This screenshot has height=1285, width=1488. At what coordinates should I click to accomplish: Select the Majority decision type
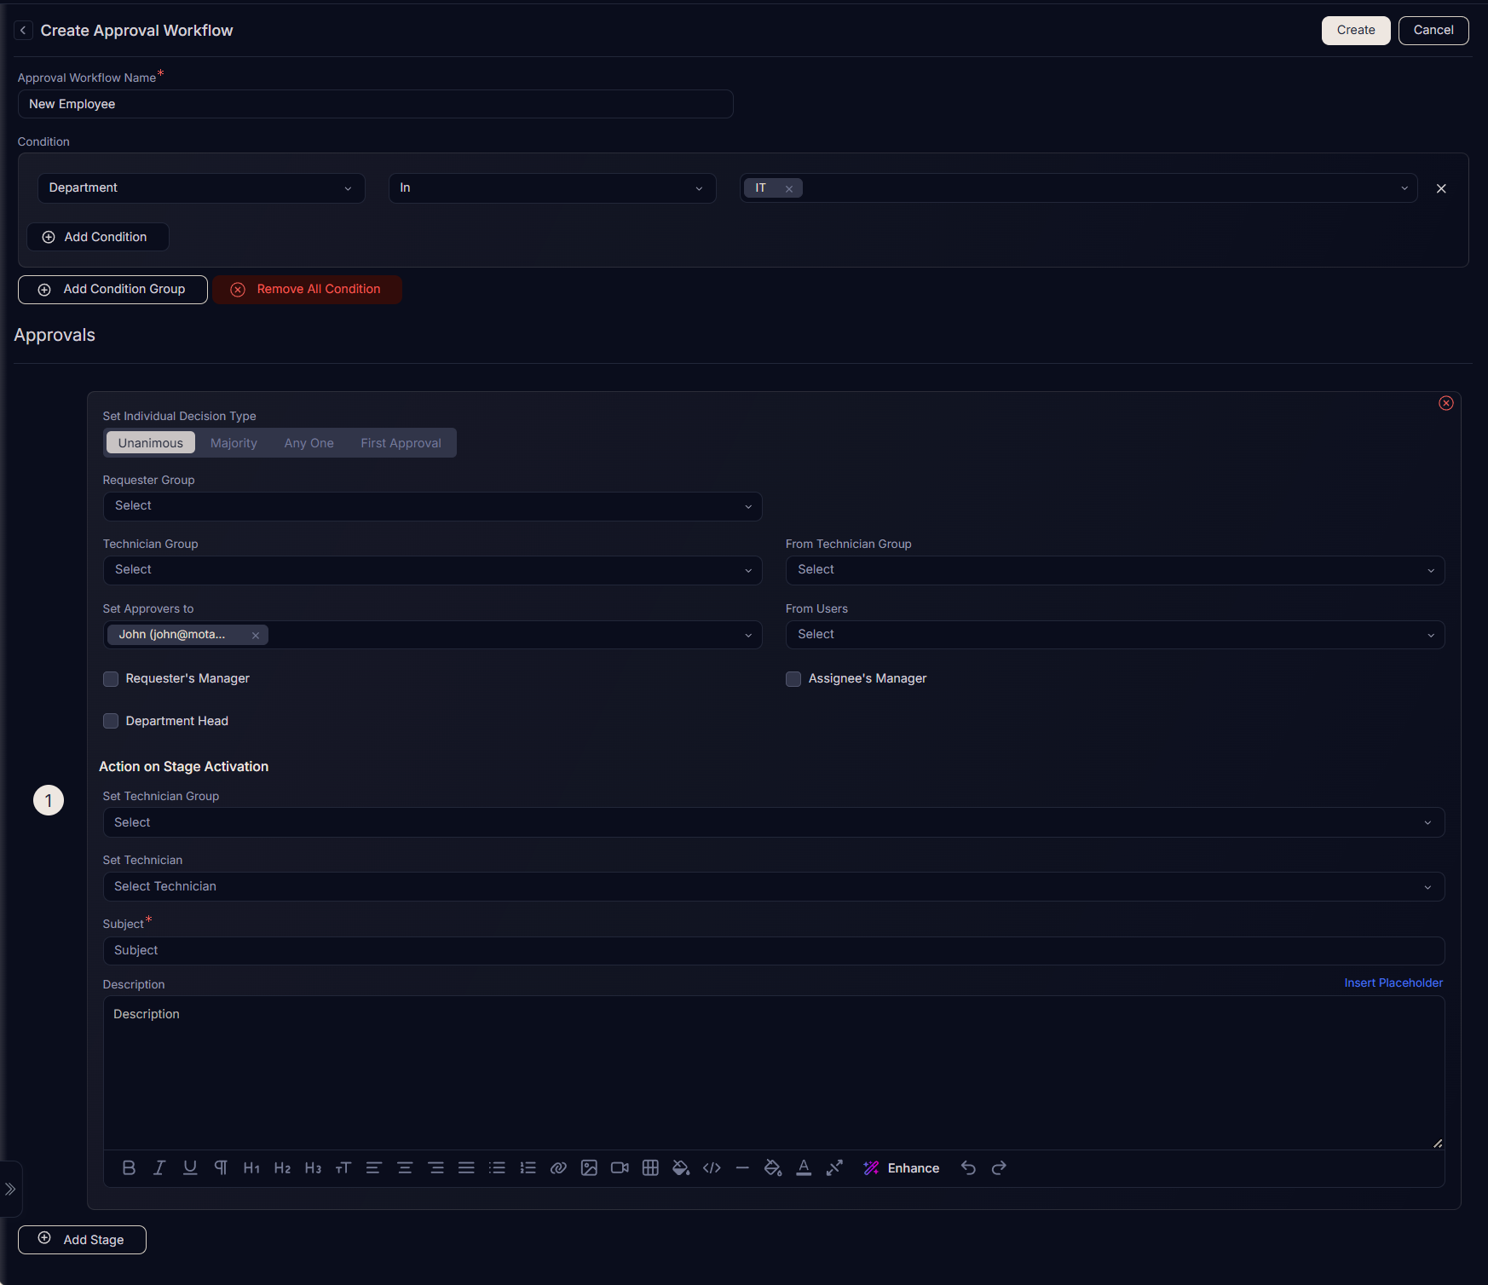pos(234,443)
